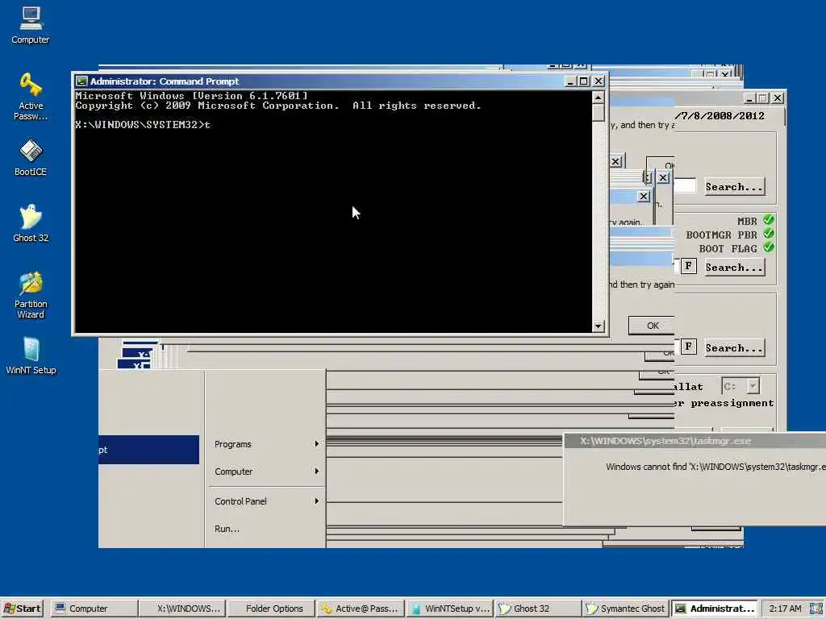Open the C: drive dropdown

[753, 386]
